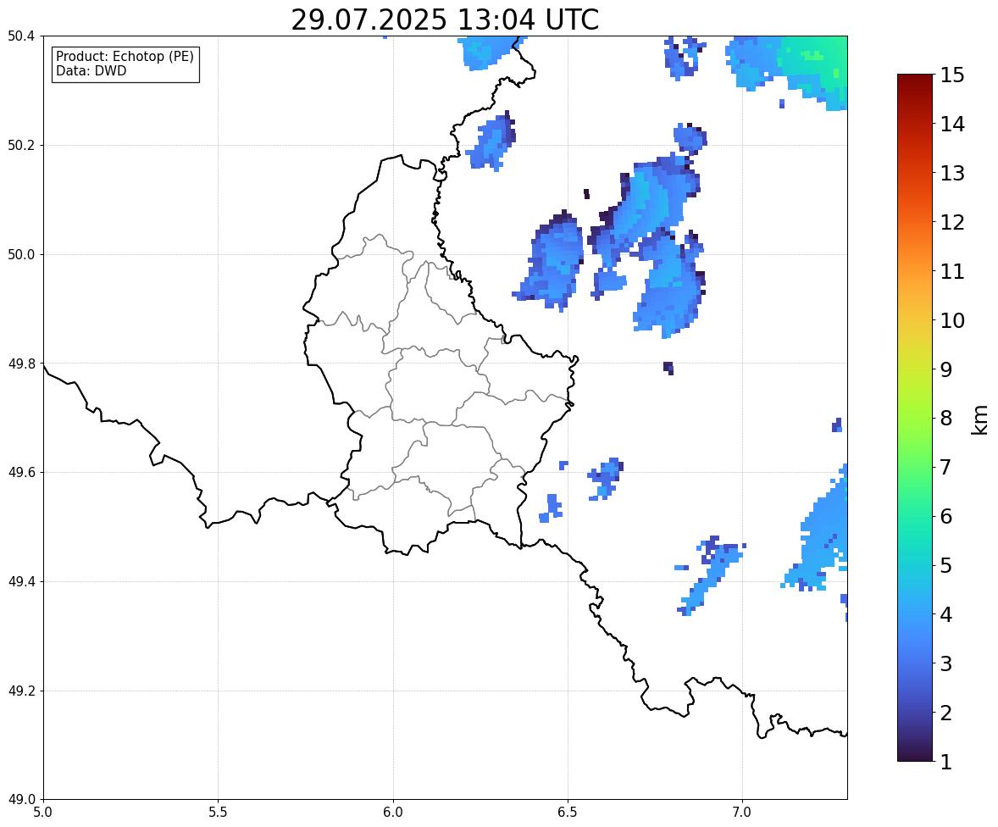The height and width of the screenshot is (827, 998).
Task: Click the y-axis latitude label "49.2"
Action: (21, 691)
